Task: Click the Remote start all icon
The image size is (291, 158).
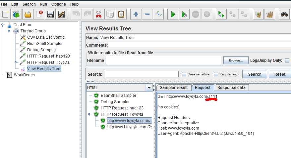Action: tap(221, 14)
